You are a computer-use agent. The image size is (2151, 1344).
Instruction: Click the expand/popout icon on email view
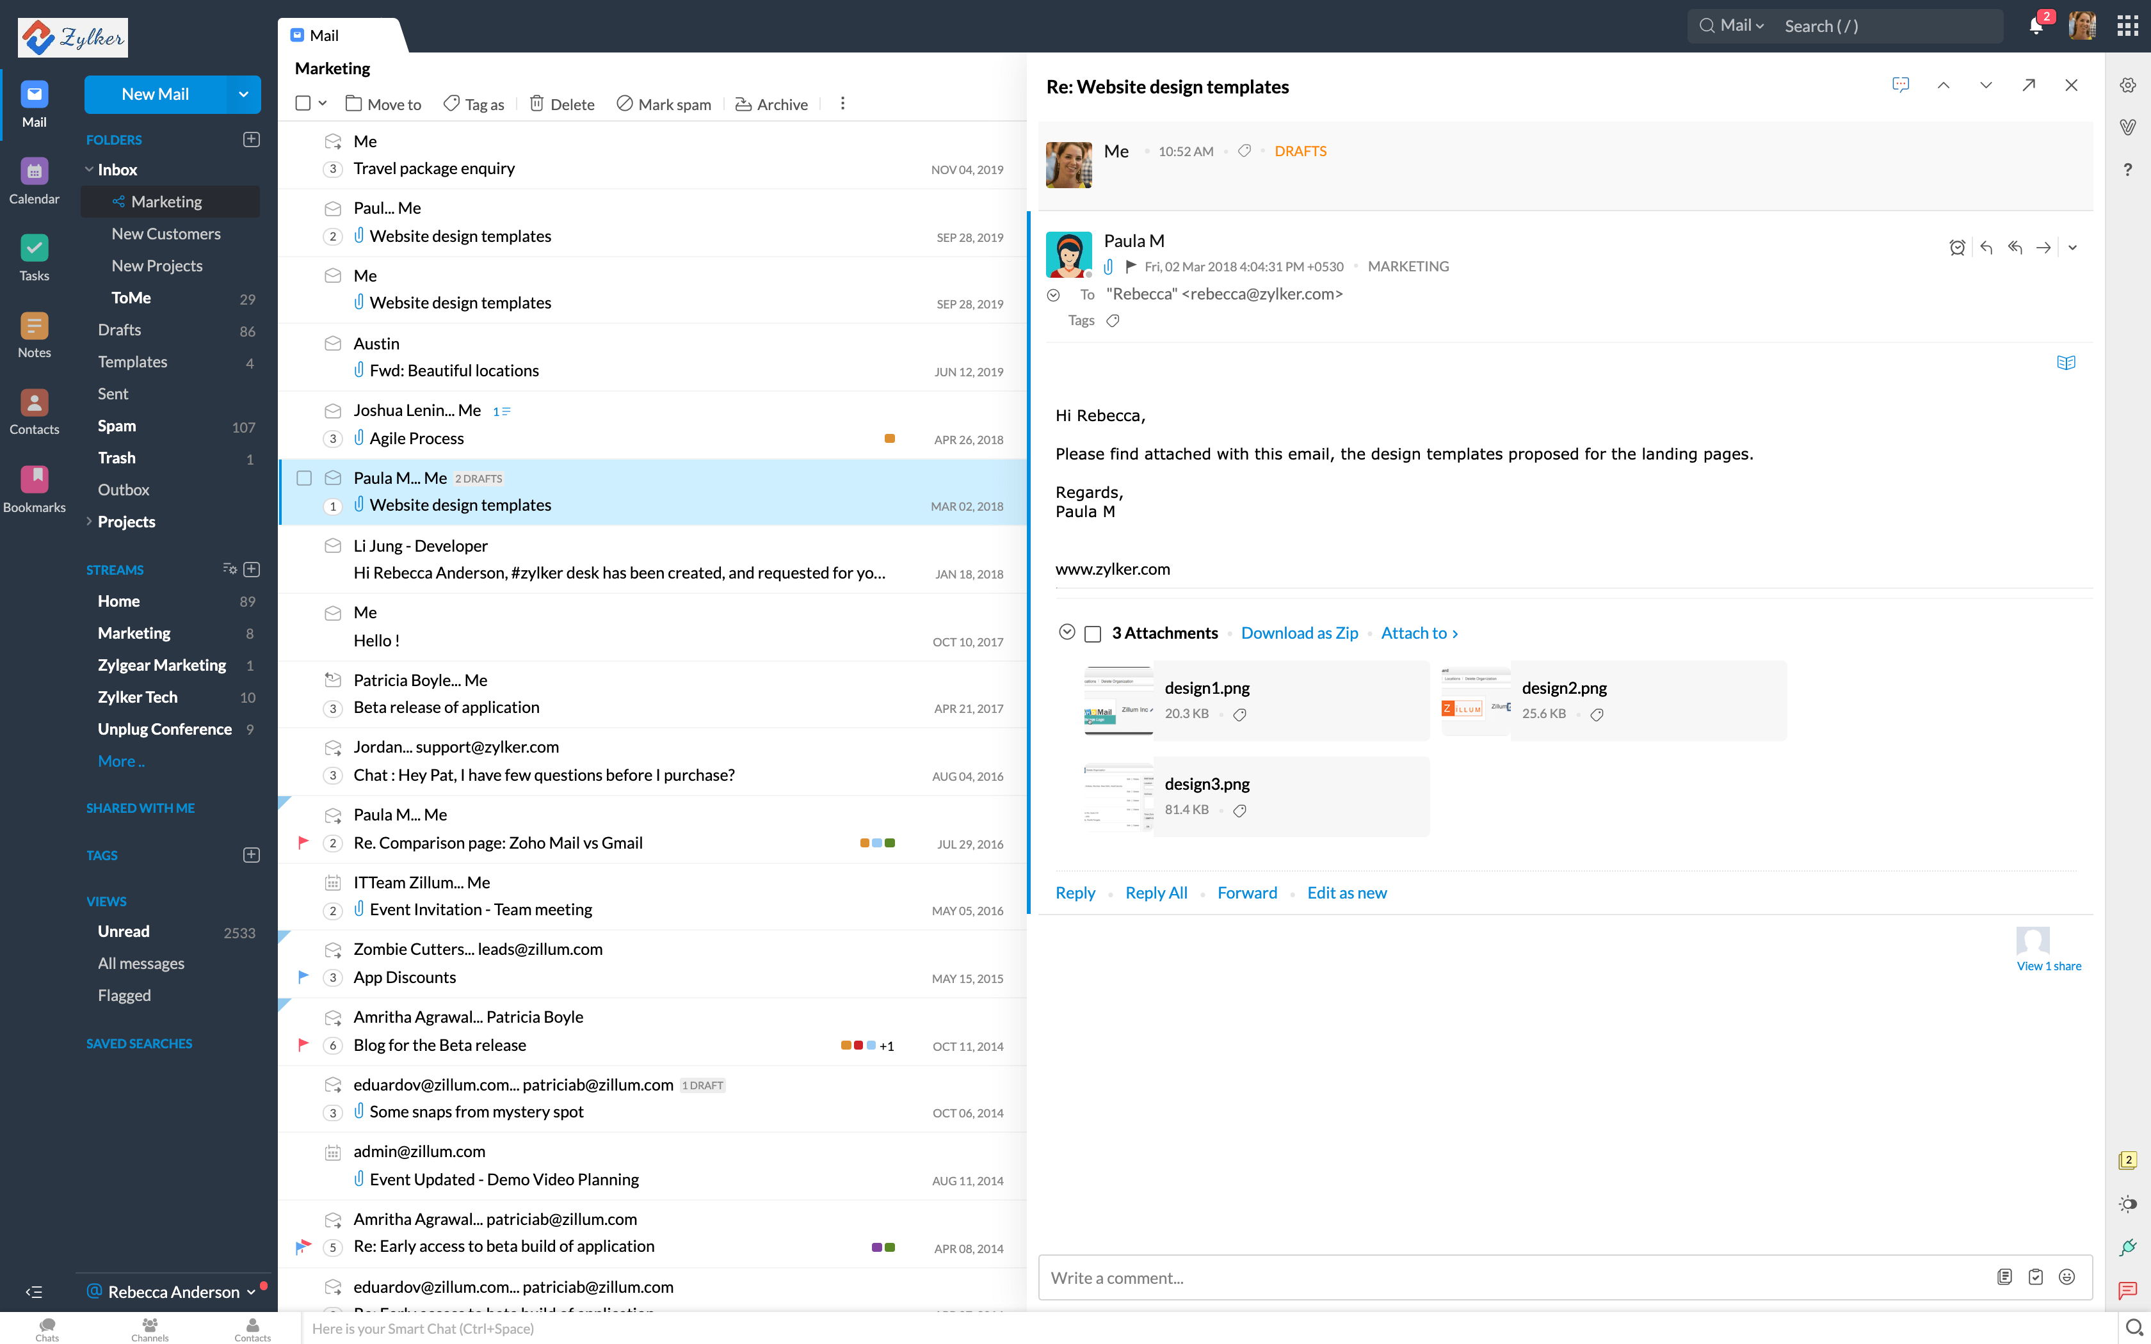coord(2030,85)
